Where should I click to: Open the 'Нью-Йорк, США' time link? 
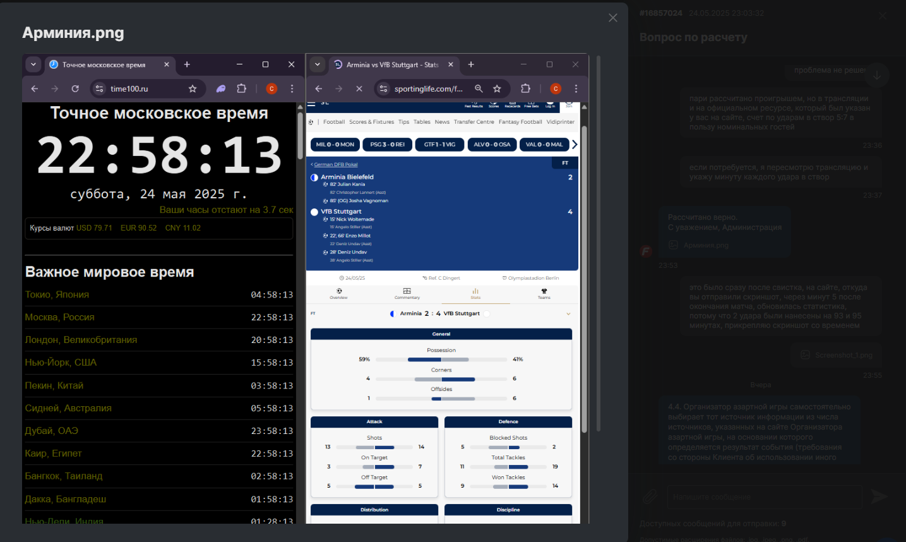point(61,363)
